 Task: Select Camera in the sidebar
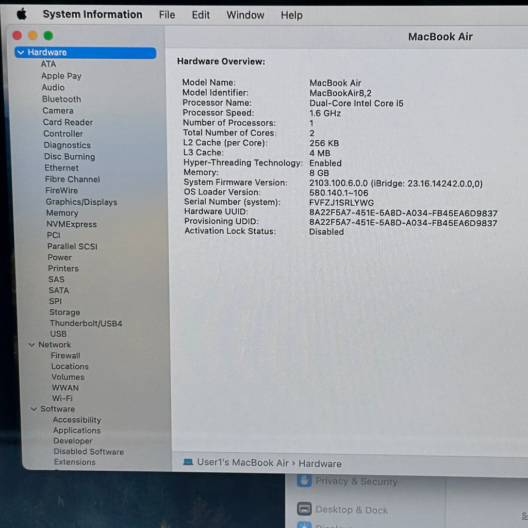coord(58,111)
